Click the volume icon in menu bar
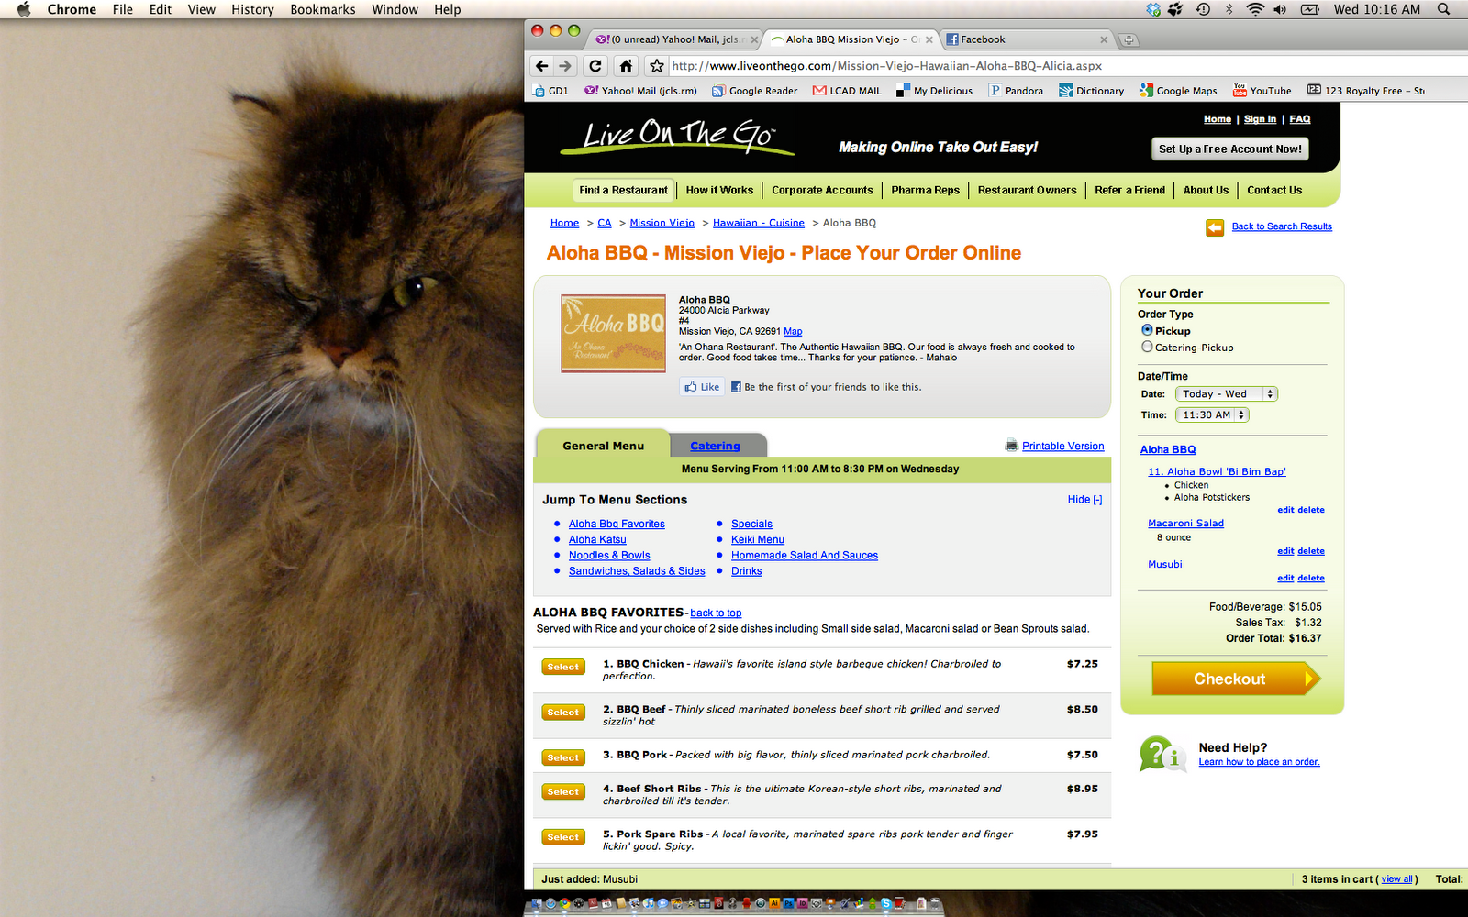1468x917 pixels. (x=1280, y=9)
